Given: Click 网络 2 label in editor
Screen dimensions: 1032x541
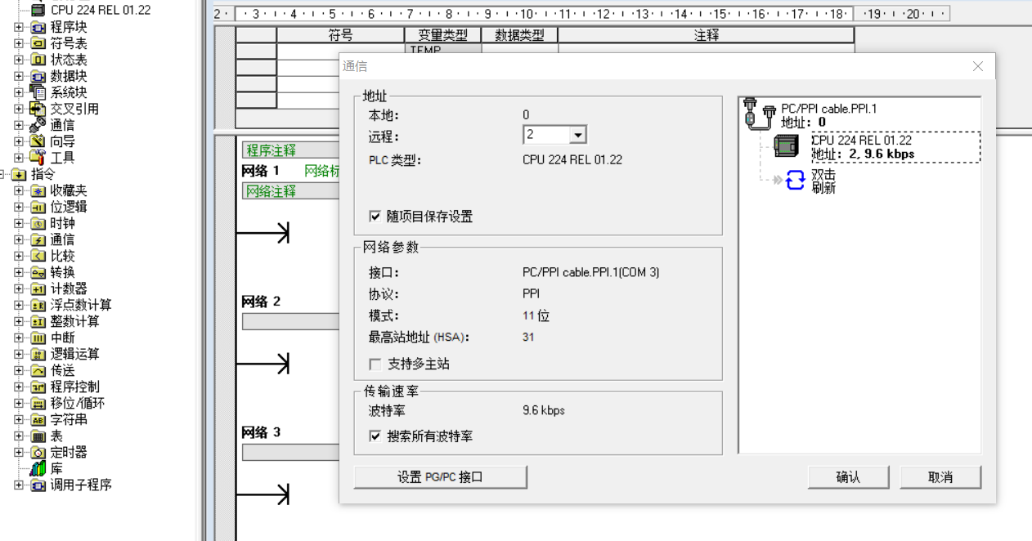Looking at the screenshot, I should pyautogui.click(x=261, y=302).
